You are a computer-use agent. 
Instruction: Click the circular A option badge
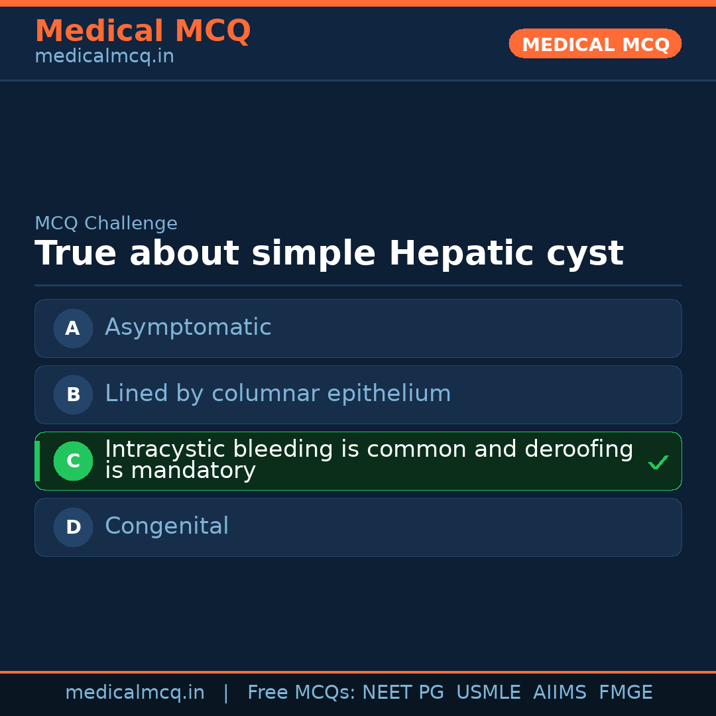(x=73, y=328)
